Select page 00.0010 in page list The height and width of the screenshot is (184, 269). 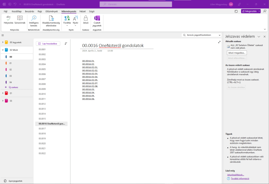[x=42, y=94]
